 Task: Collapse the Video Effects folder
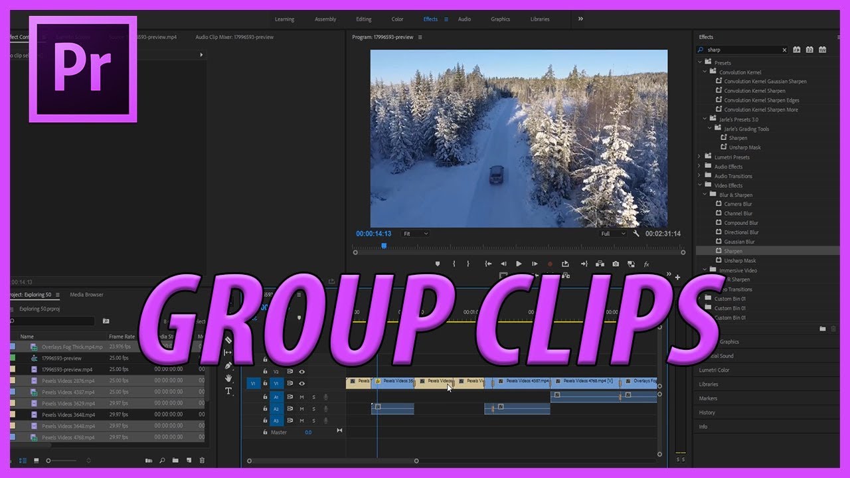(698, 185)
